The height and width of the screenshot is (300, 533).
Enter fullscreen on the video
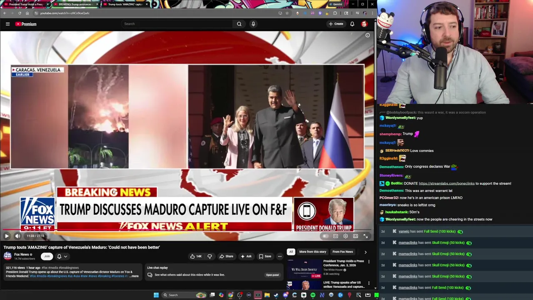click(366, 236)
